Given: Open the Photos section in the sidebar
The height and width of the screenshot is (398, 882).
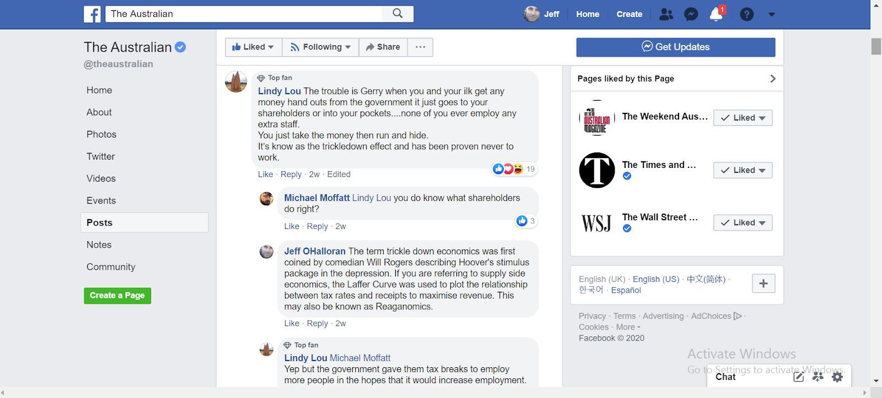Looking at the screenshot, I should tap(101, 134).
